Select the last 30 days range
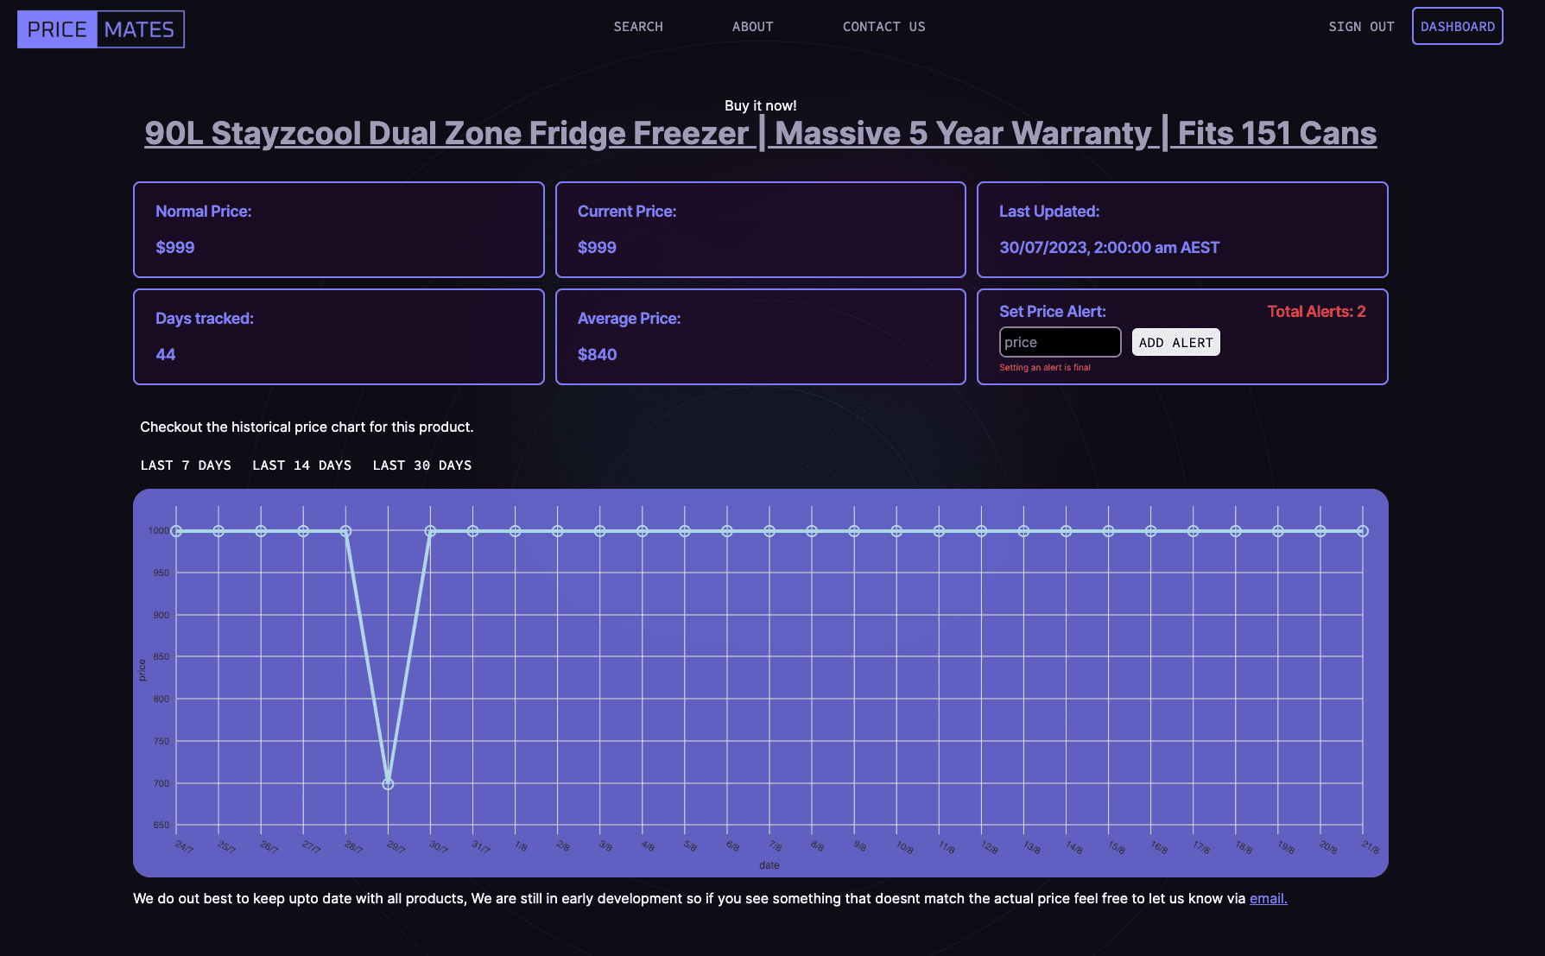This screenshot has height=956, width=1545. point(421,465)
